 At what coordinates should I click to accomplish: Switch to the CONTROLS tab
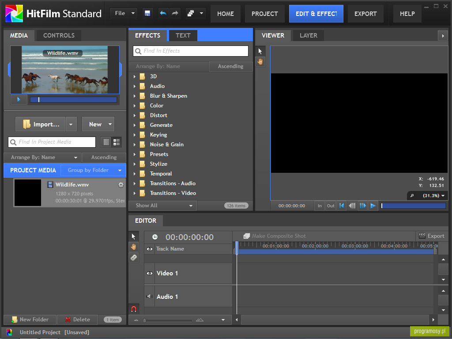click(x=59, y=35)
